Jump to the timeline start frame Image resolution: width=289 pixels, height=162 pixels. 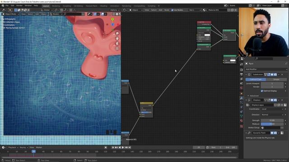click(x=113, y=148)
